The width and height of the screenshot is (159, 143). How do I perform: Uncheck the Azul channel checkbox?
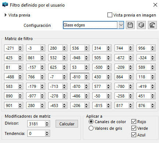[134, 135]
